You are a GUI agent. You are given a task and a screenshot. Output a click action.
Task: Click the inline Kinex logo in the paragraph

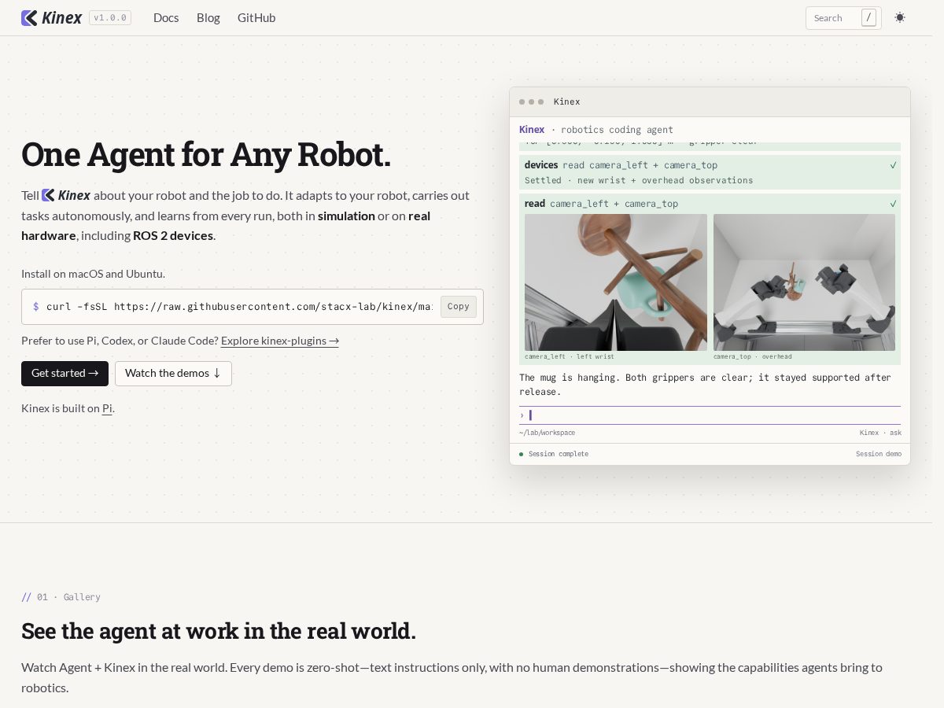[x=66, y=195]
